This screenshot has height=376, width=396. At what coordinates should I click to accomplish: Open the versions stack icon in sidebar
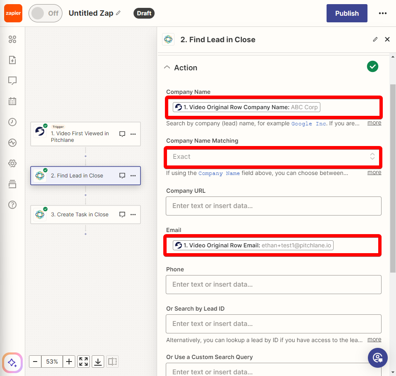(x=12, y=184)
